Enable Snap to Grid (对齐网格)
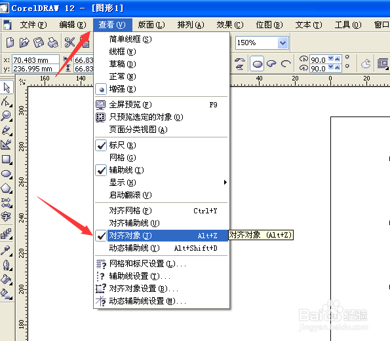The width and height of the screenshot is (390, 341). point(161,211)
